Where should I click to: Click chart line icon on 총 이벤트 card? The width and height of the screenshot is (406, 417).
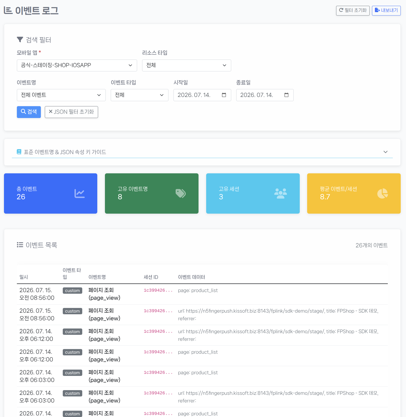click(79, 194)
